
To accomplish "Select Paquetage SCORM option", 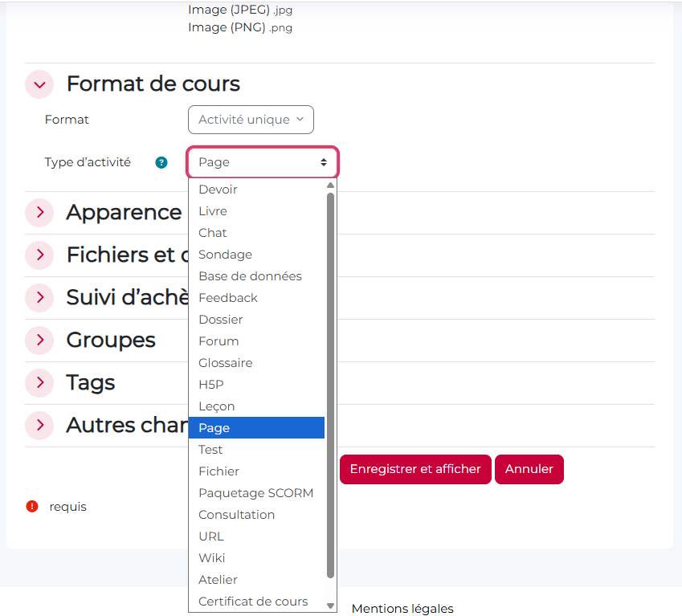I will [255, 493].
